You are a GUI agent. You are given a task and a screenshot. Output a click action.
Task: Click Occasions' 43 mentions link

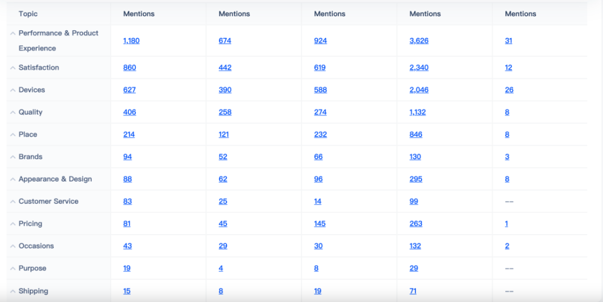point(127,245)
